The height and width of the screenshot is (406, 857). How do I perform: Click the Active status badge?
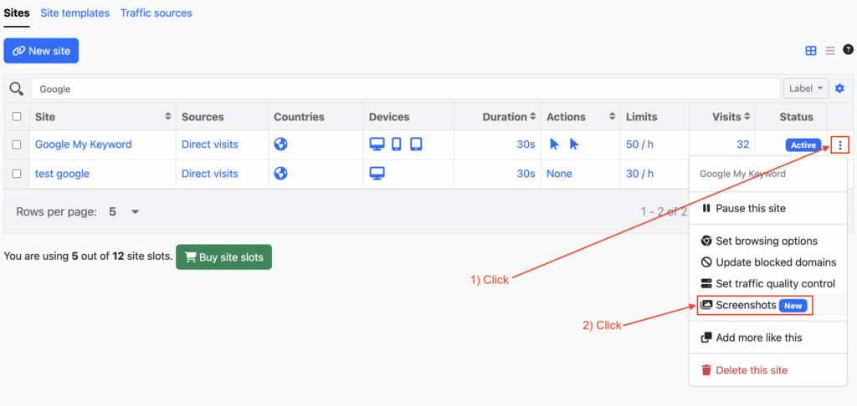(803, 145)
